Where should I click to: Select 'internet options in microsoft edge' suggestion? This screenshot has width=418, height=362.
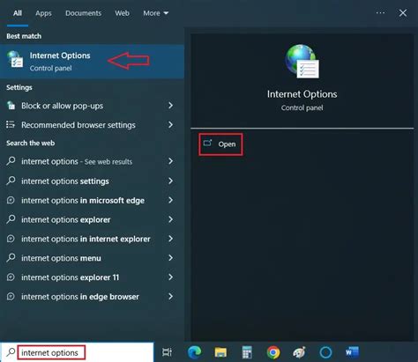(x=92, y=200)
